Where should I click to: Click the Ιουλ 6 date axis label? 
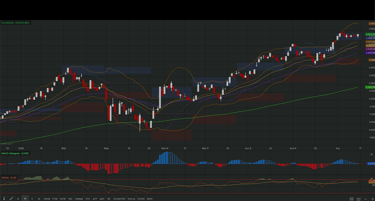coord(293,148)
